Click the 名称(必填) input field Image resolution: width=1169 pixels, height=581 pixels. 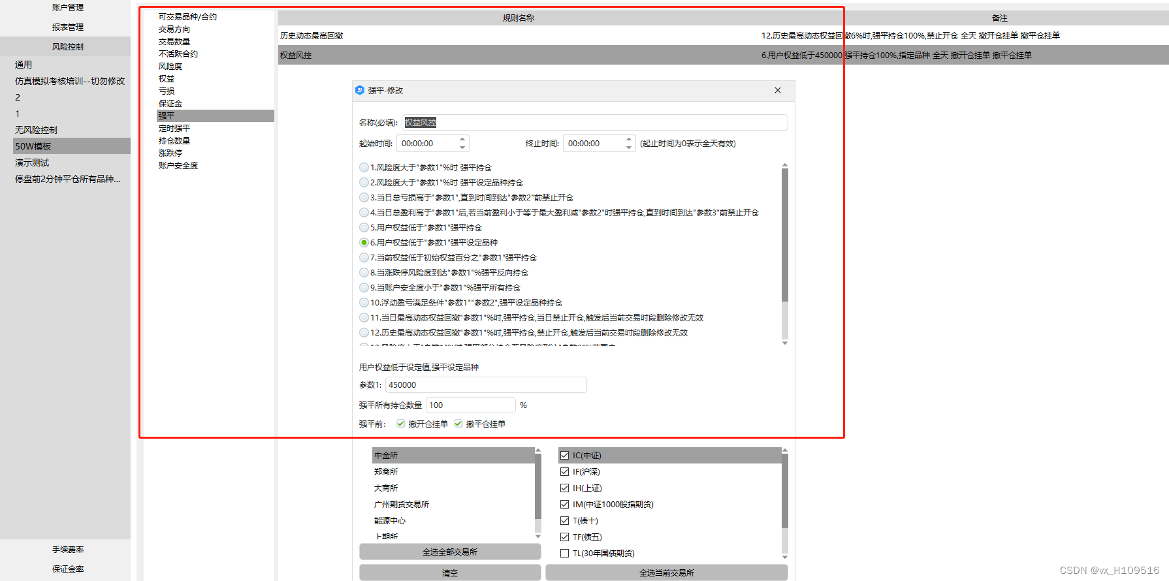[x=595, y=123]
